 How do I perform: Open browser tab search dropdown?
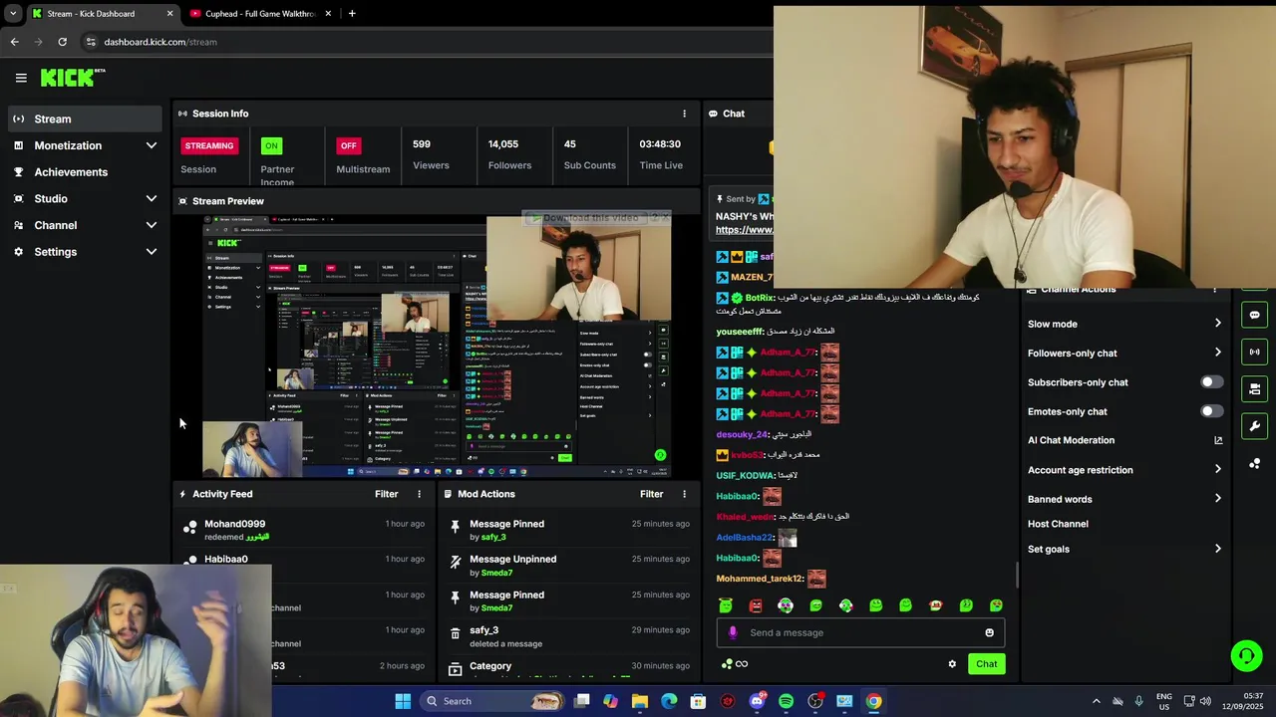[x=12, y=14]
